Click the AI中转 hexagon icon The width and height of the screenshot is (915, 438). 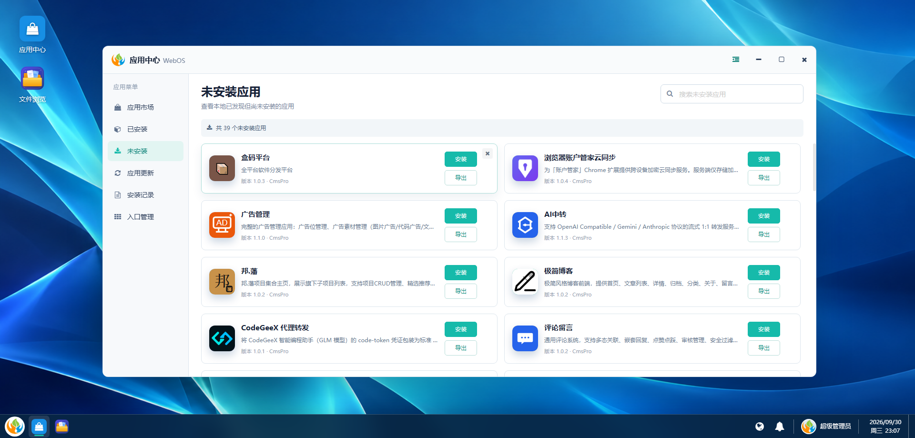click(525, 225)
